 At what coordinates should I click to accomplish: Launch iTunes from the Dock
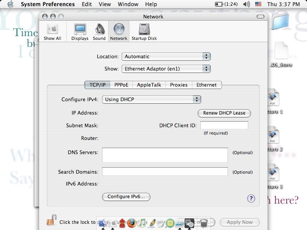tap(142, 223)
